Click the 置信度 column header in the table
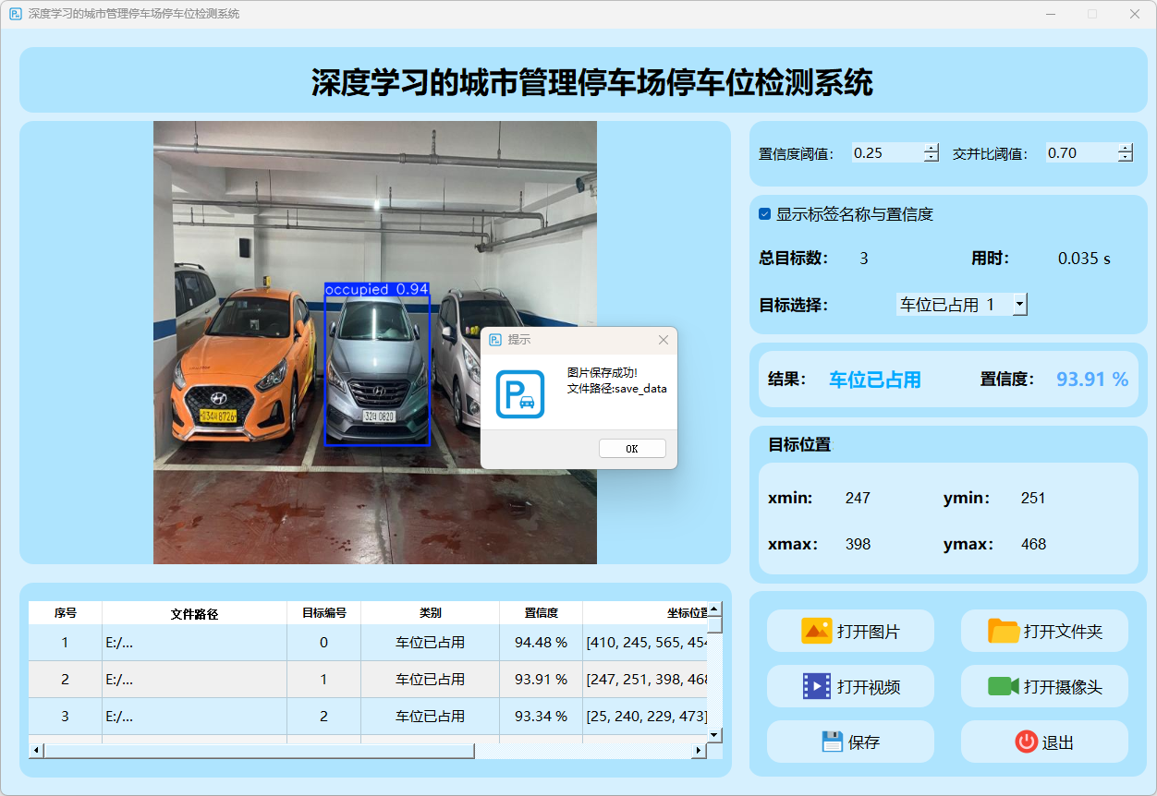The height and width of the screenshot is (796, 1157). (541, 613)
